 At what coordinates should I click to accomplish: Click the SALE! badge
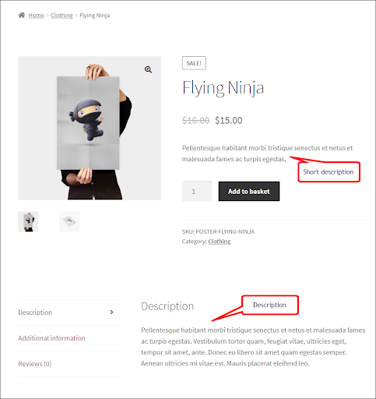(194, 63)
